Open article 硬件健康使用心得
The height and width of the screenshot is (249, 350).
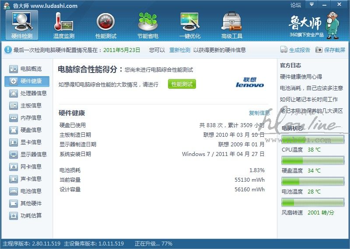pos(301,77)
